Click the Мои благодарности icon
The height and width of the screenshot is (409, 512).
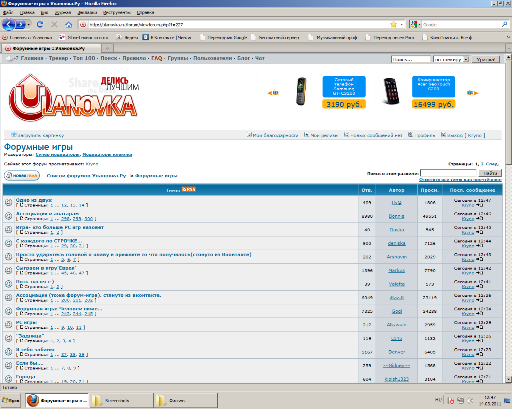(x=249, y=135)
